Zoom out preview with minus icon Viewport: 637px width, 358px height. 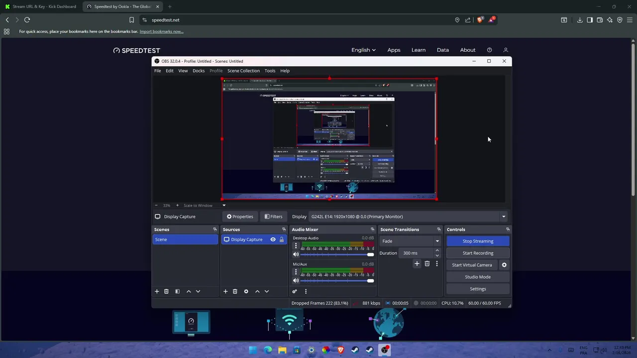click(x=156, y=205)
